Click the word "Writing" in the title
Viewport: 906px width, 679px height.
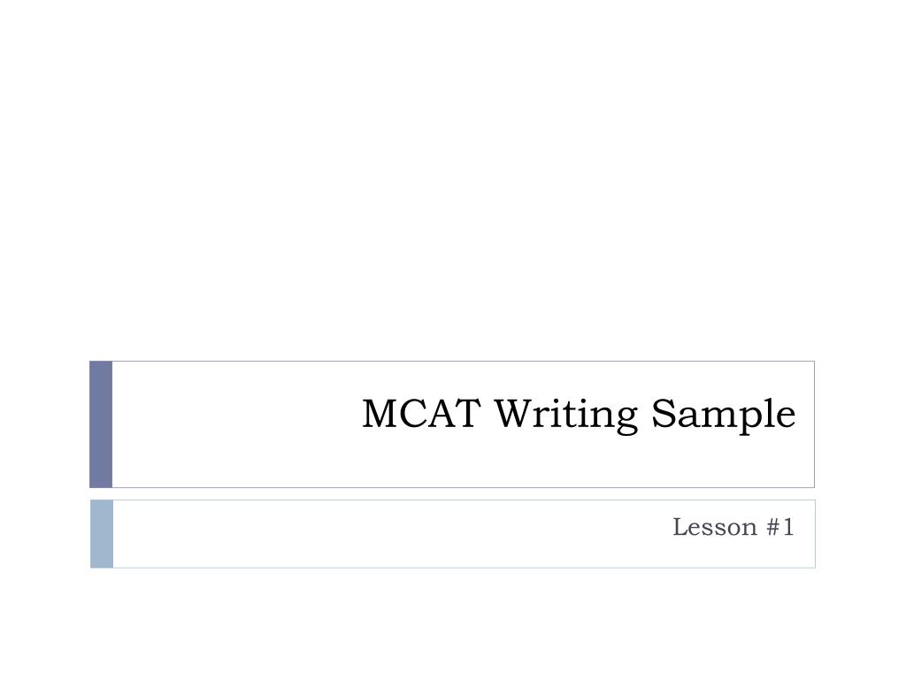(x=565, y=416)
